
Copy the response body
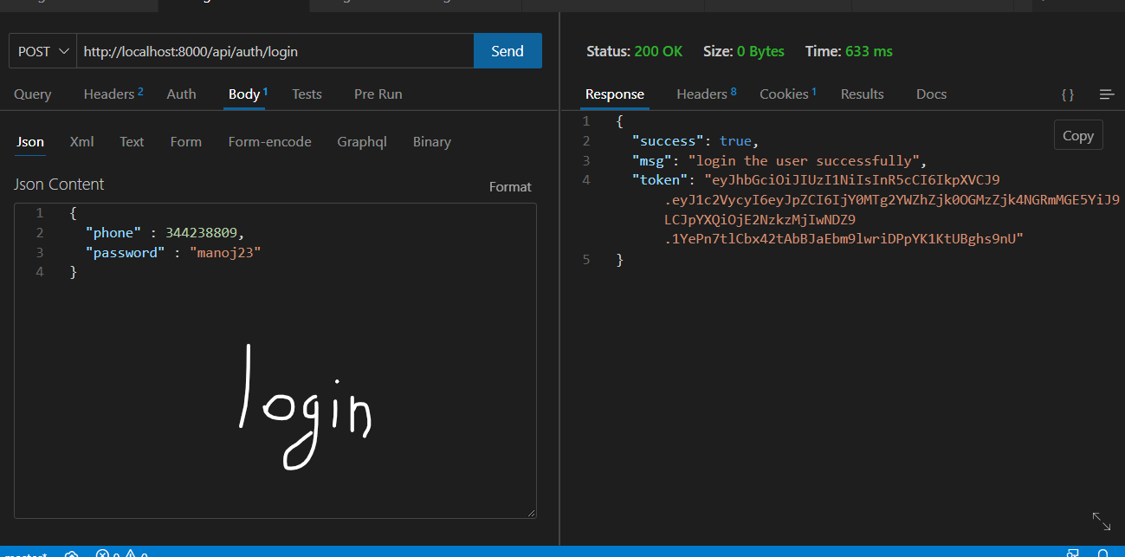click(1078, 135)
